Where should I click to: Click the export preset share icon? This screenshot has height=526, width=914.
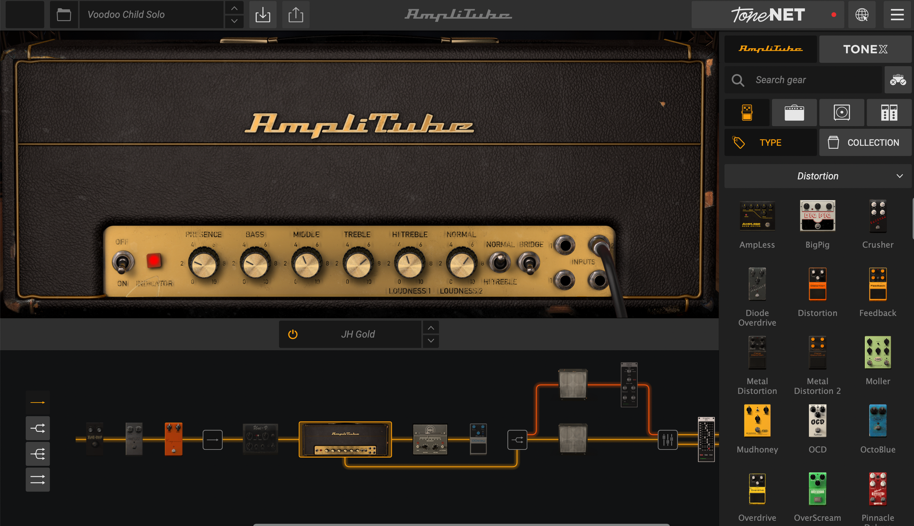pos(296,15)
